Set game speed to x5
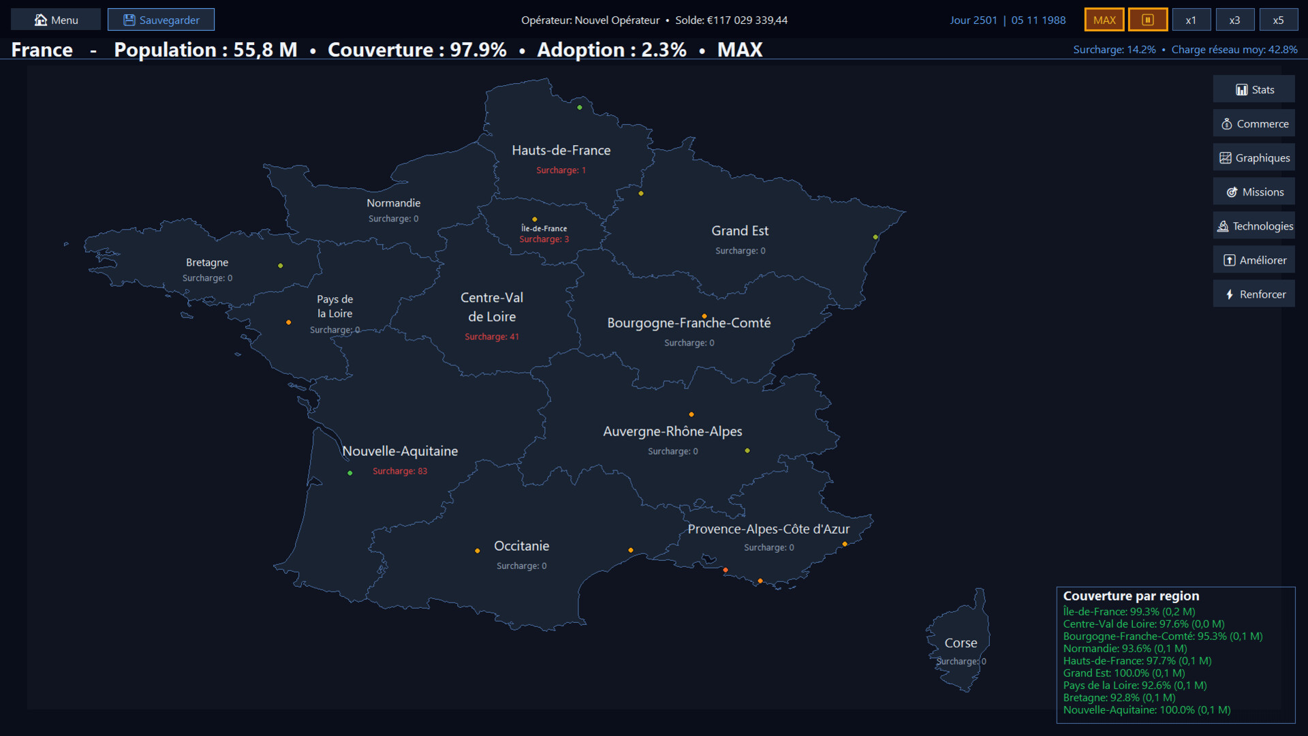This screenshot has height=736, width=1308. 1278,20
